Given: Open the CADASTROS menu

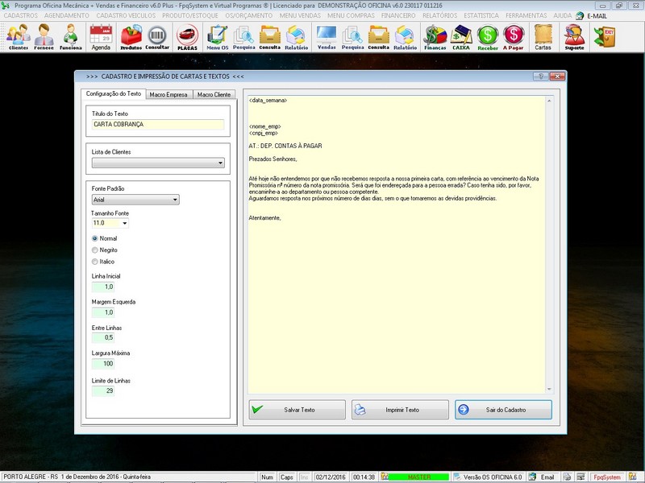Looking at the screenshot, I should coord(21,15).
